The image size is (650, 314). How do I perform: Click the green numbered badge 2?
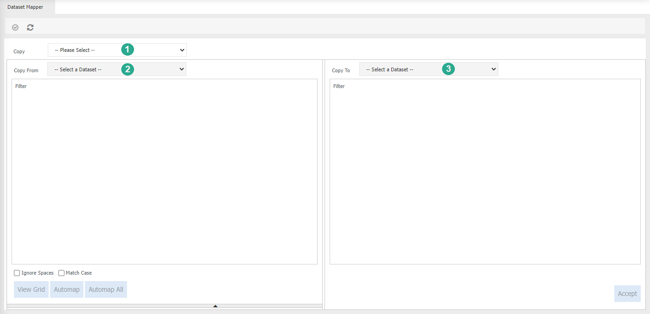pyautogui.click(x=127, y=69)
